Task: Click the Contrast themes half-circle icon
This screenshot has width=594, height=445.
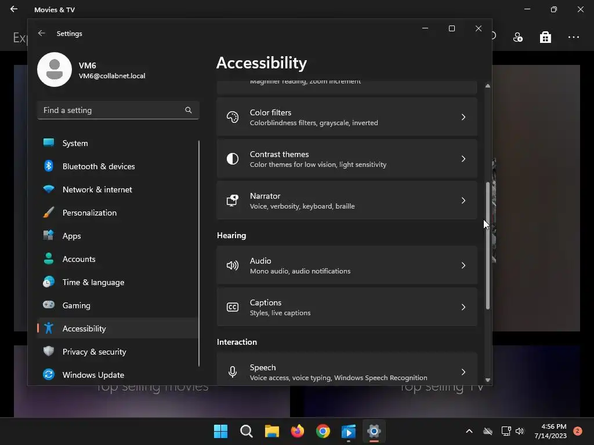Action: coord(233,159)
